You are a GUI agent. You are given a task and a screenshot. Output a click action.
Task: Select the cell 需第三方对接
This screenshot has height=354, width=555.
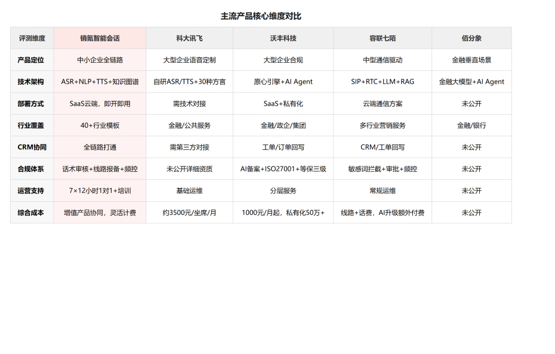[x=189, y=147]
